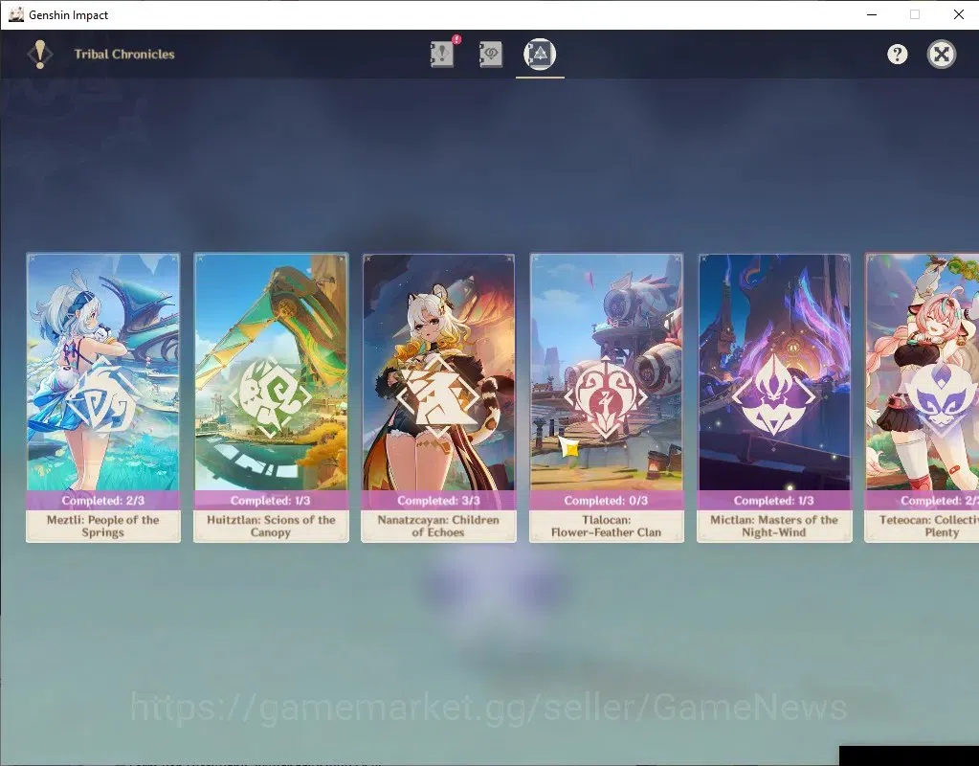Click the Genshin Impact window title icon

coord(16,14)
